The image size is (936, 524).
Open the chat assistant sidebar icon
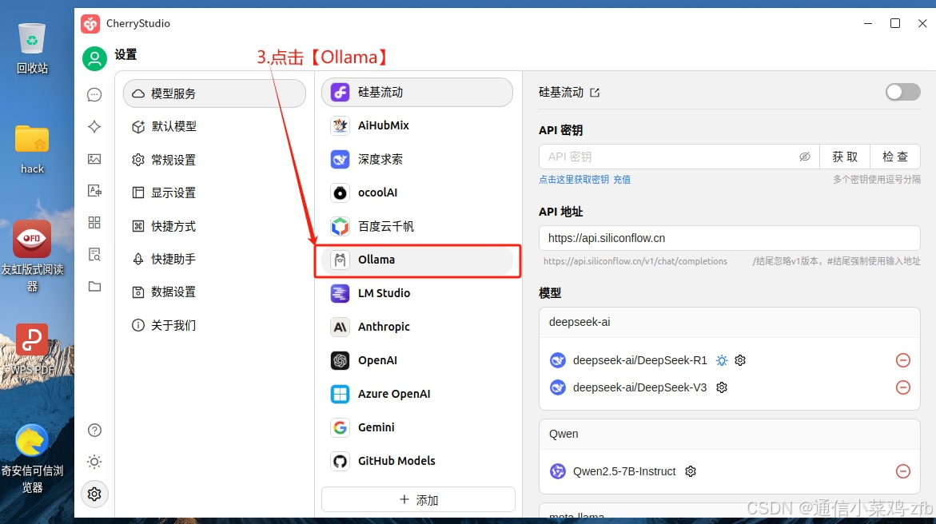click(94, 94)
